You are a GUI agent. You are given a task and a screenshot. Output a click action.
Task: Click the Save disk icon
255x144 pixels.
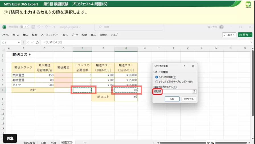coord(33,27)
